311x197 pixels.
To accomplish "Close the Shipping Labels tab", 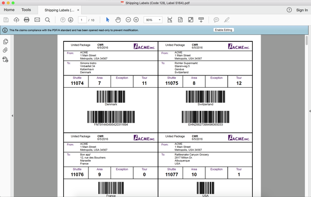I will click(x=78, y=10).
